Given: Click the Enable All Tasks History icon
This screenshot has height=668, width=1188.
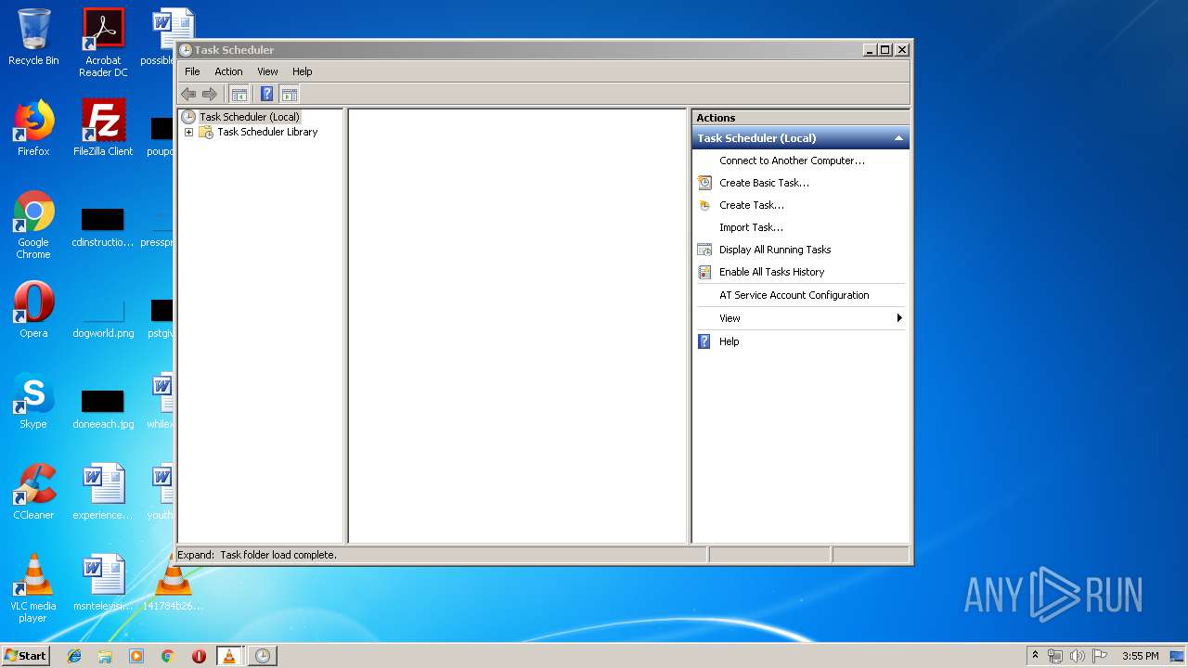Looking at the screenshot, I should pyautogui.click(x=704, y=272).
